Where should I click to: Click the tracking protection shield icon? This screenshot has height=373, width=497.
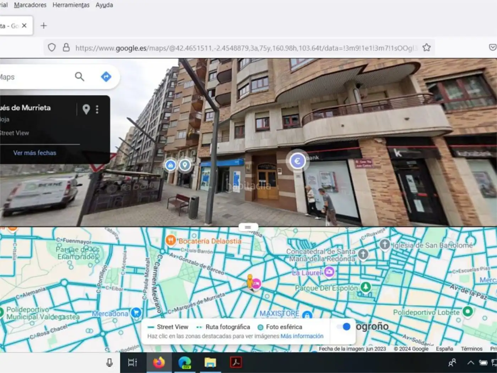click(x=52, y=48)
